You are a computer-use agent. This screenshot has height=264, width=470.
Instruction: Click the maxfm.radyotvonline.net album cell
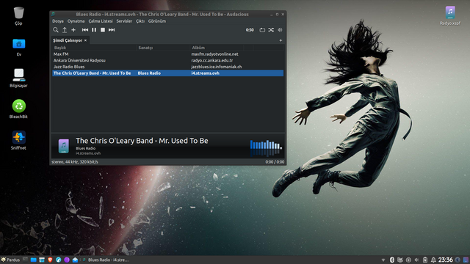point(214,54)
